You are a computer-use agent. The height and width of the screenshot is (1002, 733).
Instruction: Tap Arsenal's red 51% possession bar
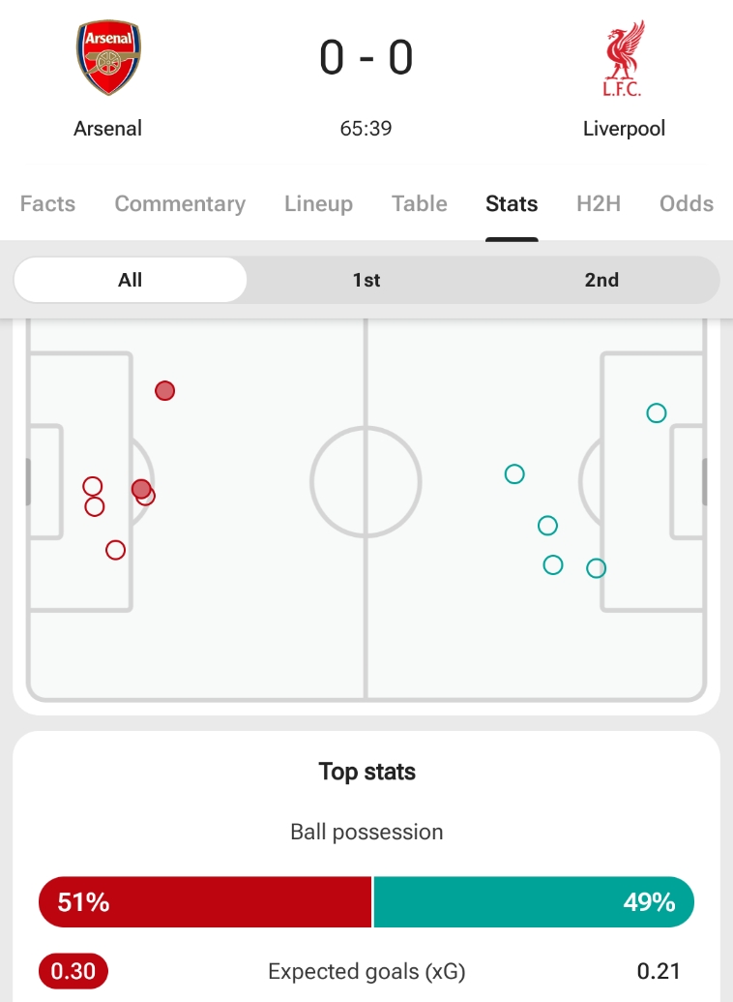205,902
